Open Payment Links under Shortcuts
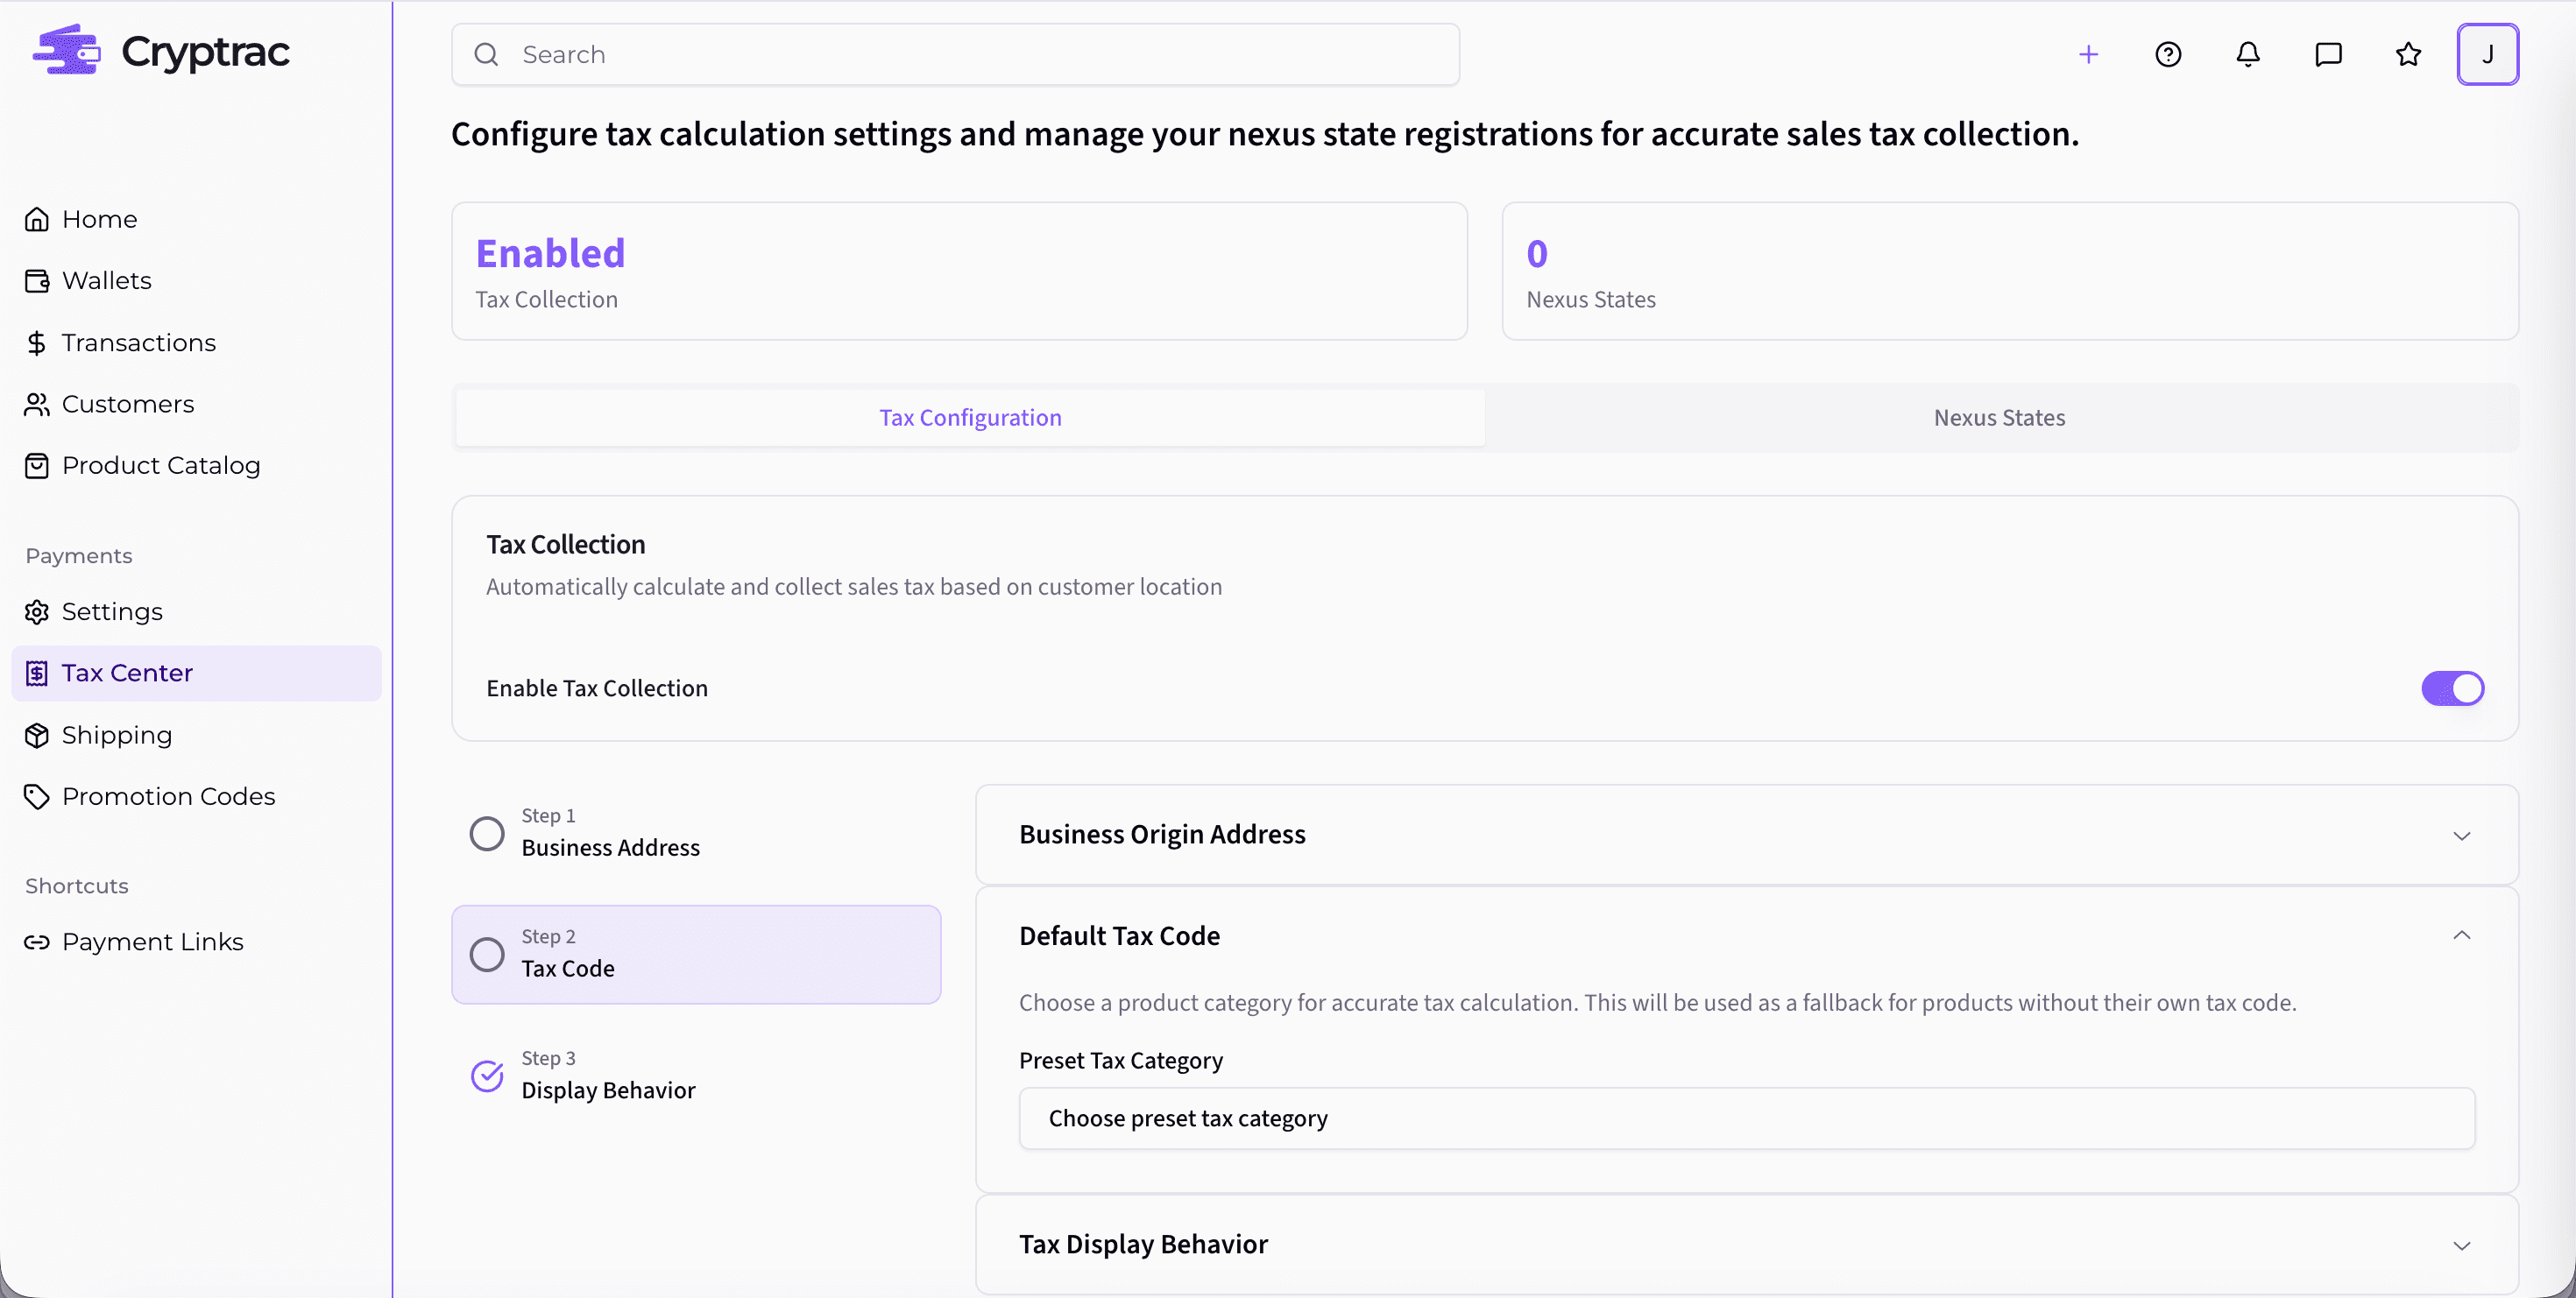Image resolution: width=2576 pixels, height=1298 pixels. click(x=153, y=942)
